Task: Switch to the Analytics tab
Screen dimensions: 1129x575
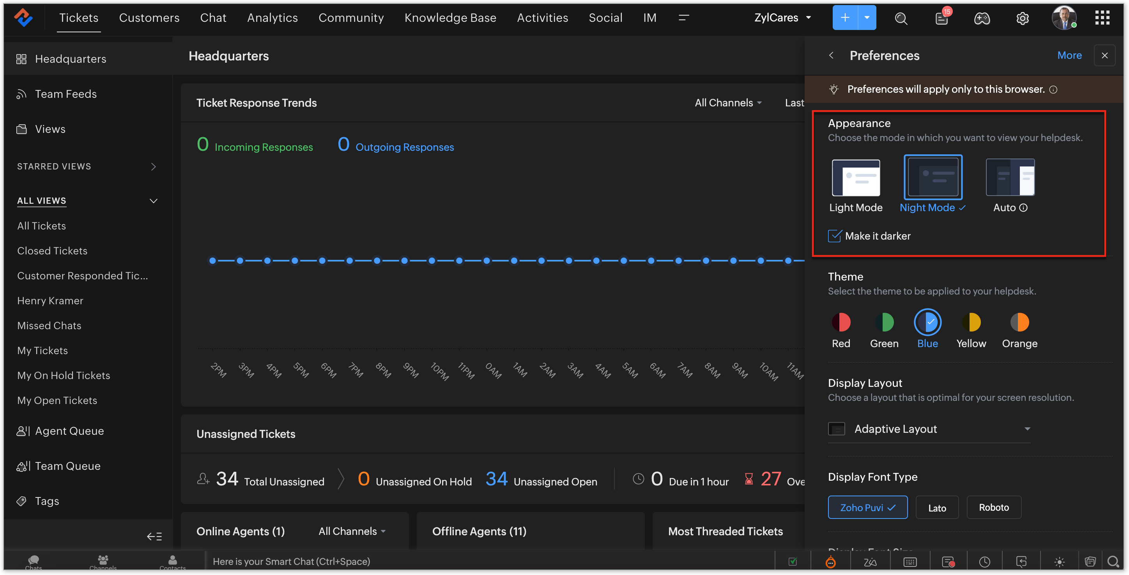Action: 272,18
